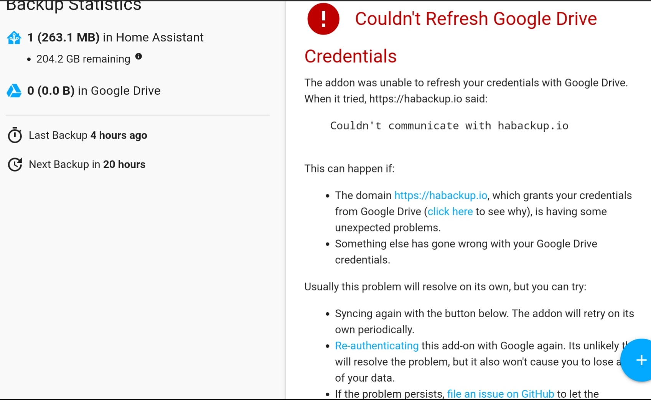Viewport: 651px width, 400px height.
Task: Click the info icon beside 204.2 GB remaining
Action: (138, 57)
